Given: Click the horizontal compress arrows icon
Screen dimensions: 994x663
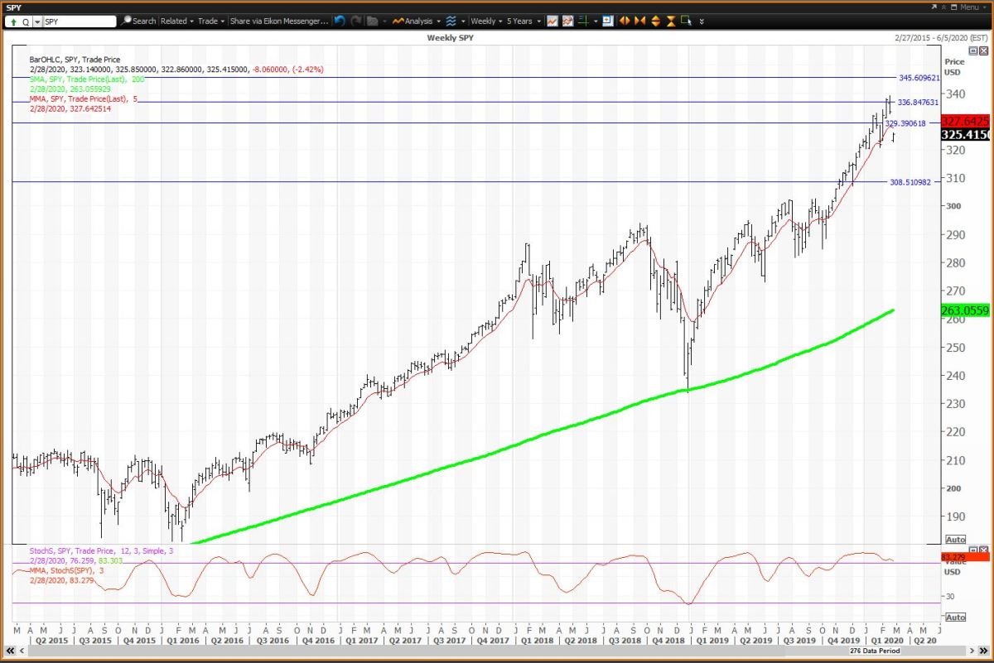Looking at the screenshot, I should [639, 21].
